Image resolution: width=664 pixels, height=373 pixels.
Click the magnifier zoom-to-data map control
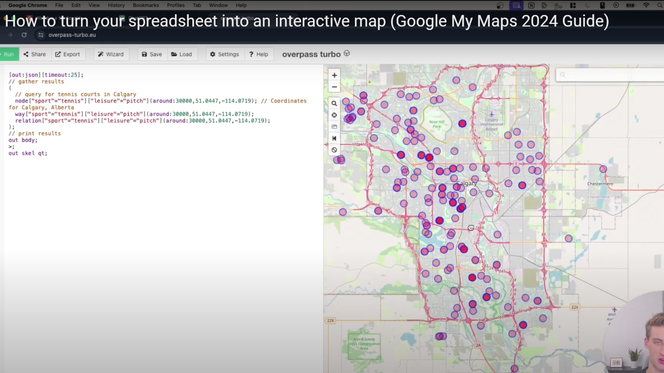coord(334,103)
